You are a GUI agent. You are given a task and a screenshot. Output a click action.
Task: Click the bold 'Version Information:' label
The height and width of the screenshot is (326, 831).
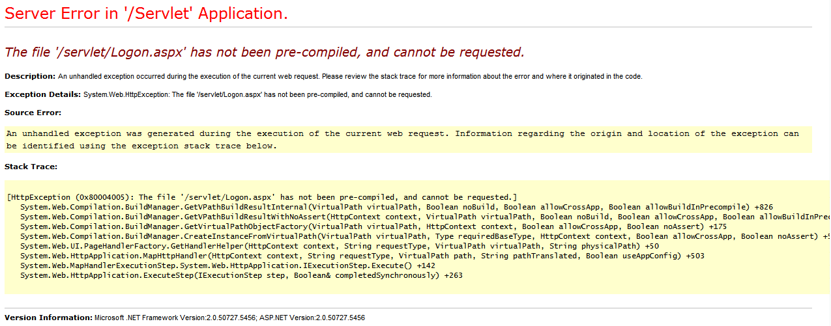(x=48, y=318)
